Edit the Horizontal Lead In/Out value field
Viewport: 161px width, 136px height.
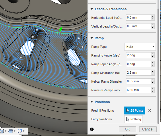tap(139, 17)
